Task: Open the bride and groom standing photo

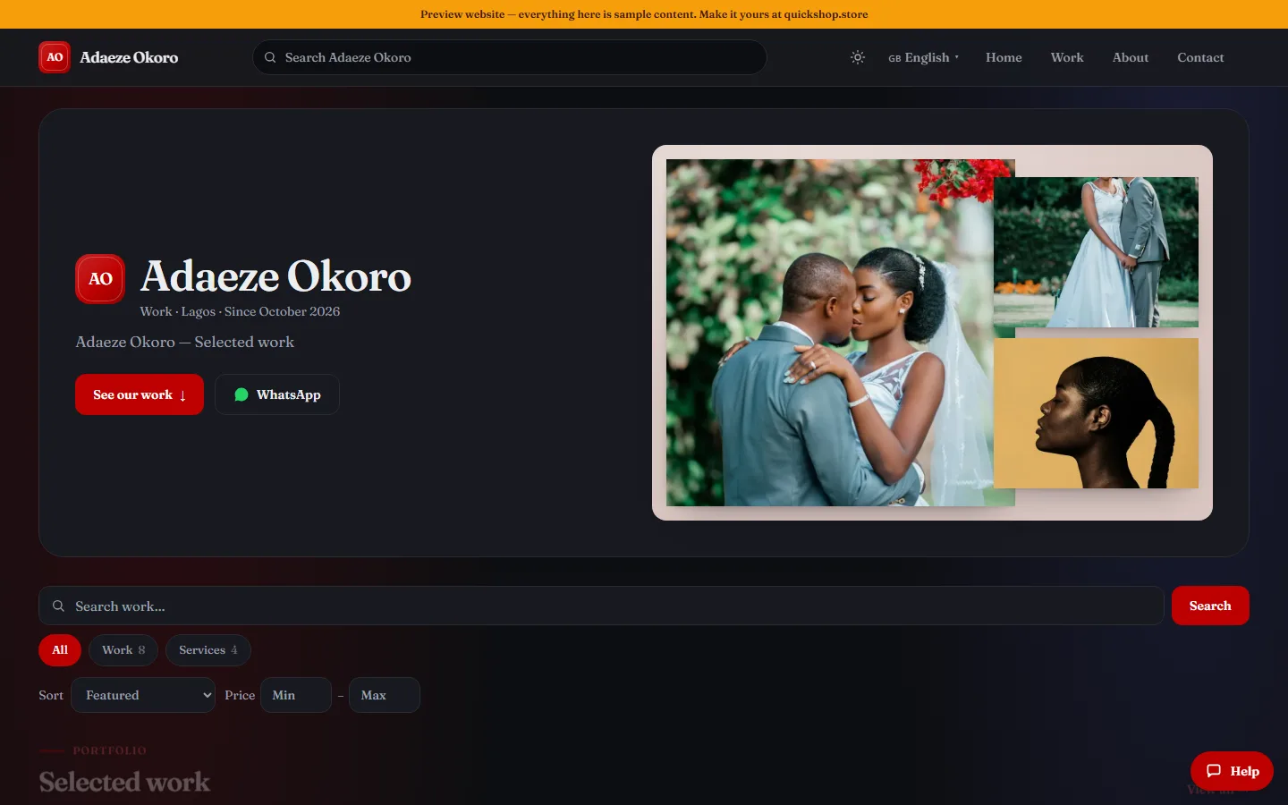Action: tap(1096, 252)
